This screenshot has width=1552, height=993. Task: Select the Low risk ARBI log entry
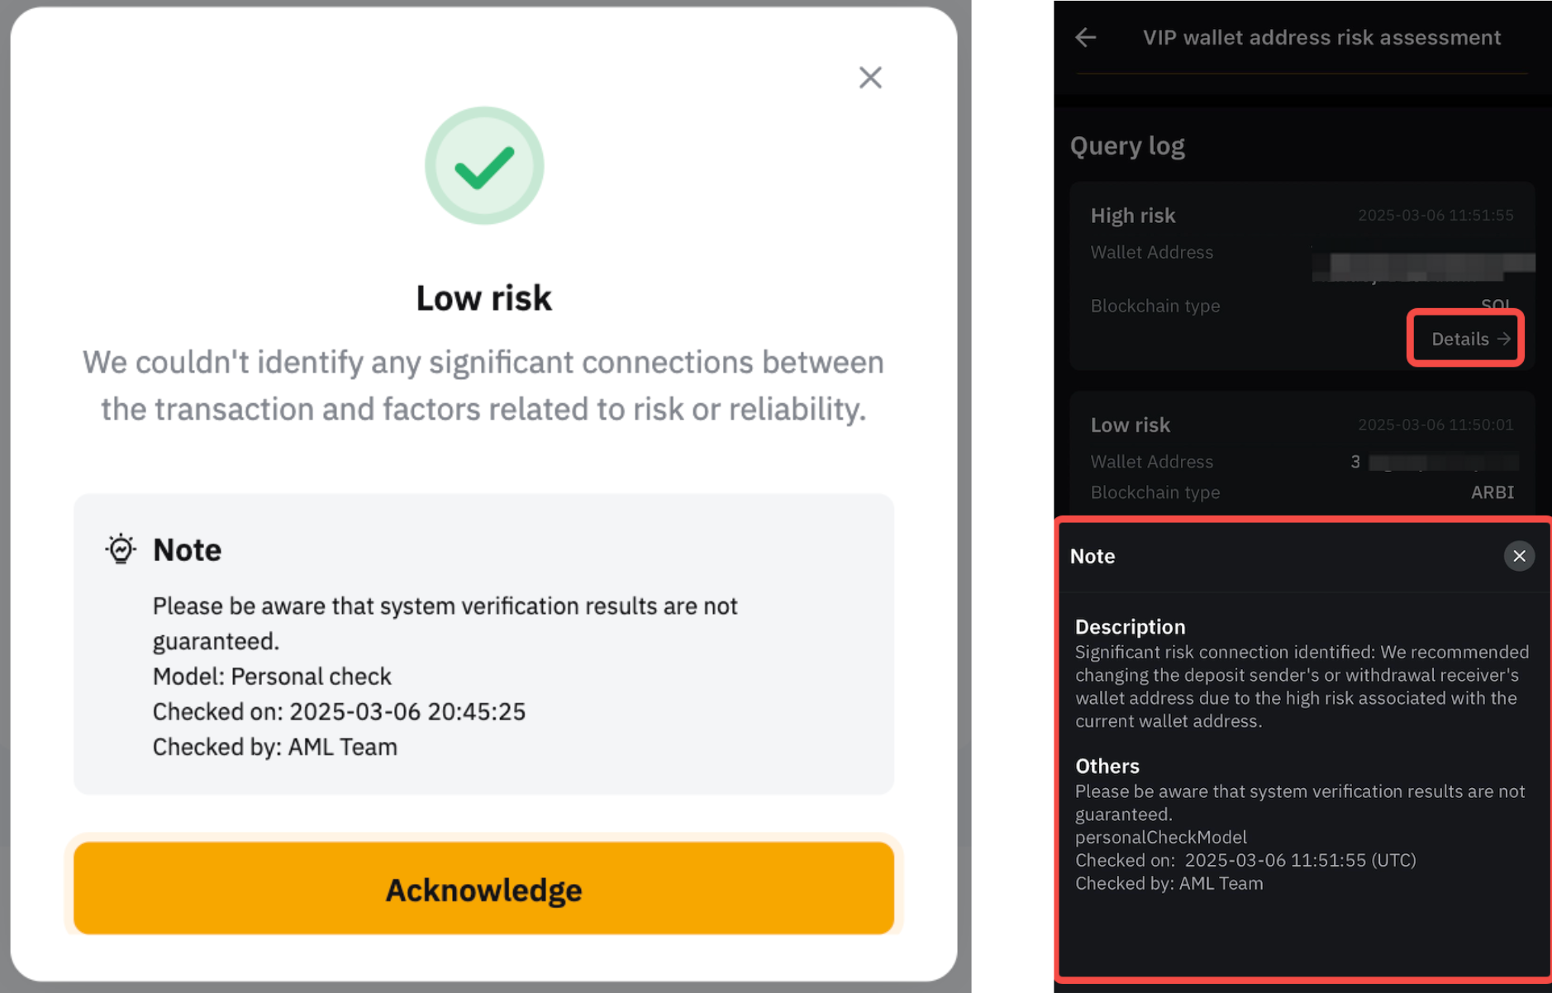[1131, 425]
